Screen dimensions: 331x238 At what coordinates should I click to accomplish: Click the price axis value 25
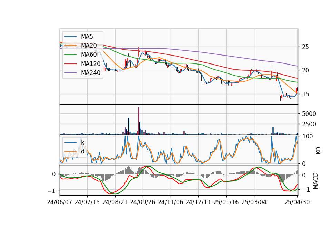pos(305,47)
